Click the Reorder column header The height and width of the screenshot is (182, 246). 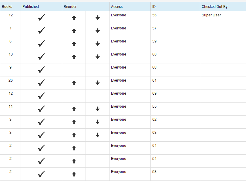[70, 7]
